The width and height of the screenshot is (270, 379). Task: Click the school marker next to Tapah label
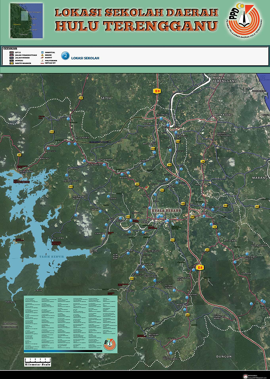pos(100,211)
